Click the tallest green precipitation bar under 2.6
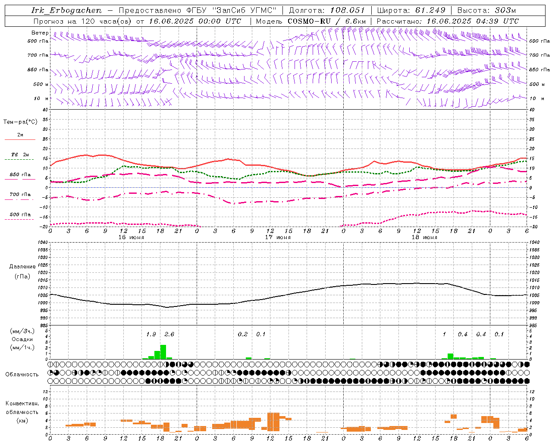The height and width of the screenshot is (442, 552). pos(163,352)
